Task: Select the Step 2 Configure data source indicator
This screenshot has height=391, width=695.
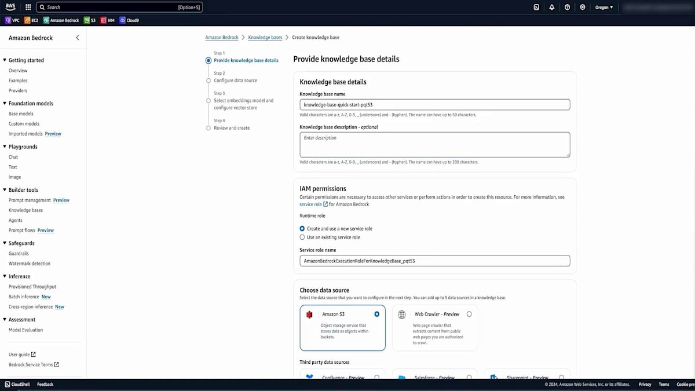Action: click(209, 81)
